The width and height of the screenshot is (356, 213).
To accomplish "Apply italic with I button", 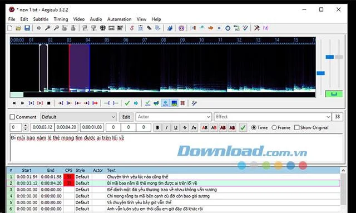I will point(166,127).
